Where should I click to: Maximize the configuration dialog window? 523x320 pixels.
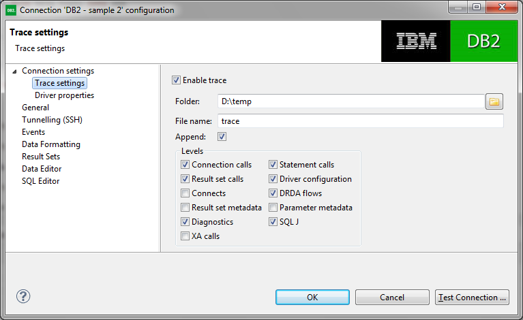(x=477, y=7)
